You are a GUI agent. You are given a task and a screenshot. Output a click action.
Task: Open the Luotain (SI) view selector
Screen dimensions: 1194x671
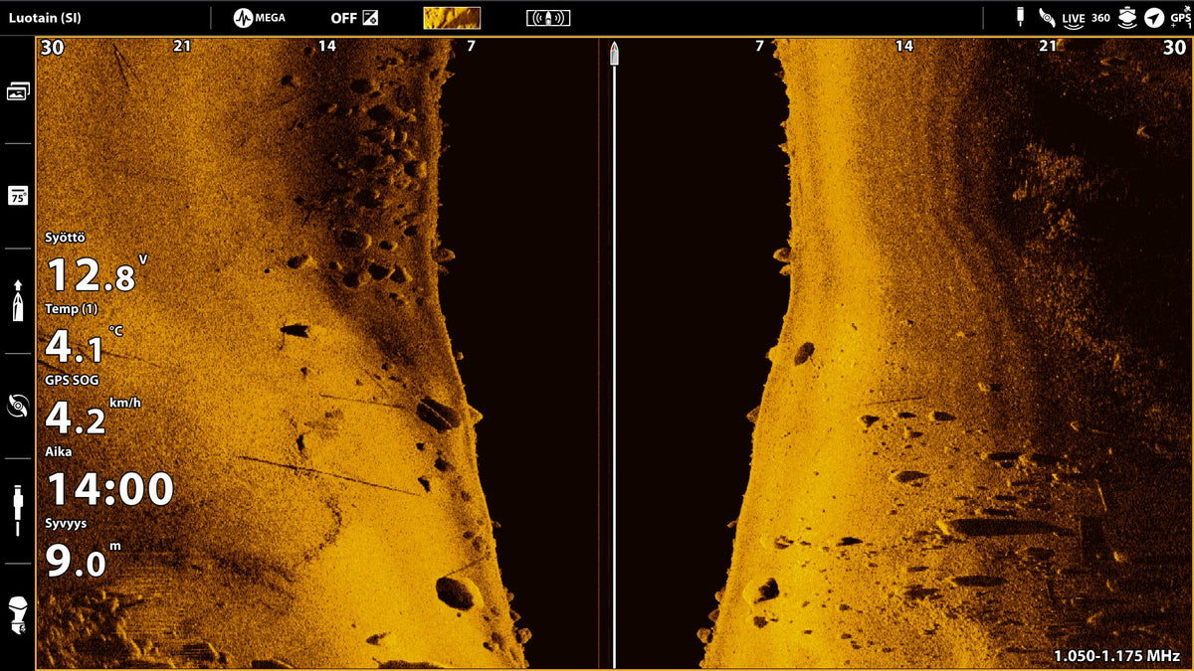[x=46, y=18]
